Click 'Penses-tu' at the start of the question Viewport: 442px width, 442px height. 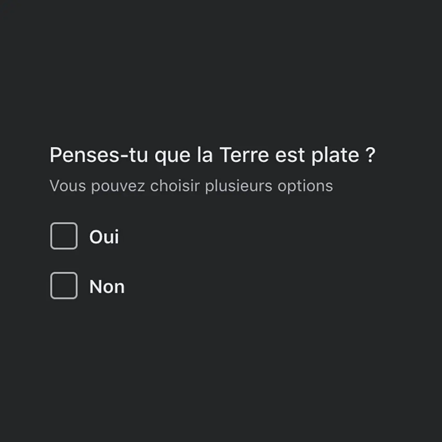pos(99,155)
